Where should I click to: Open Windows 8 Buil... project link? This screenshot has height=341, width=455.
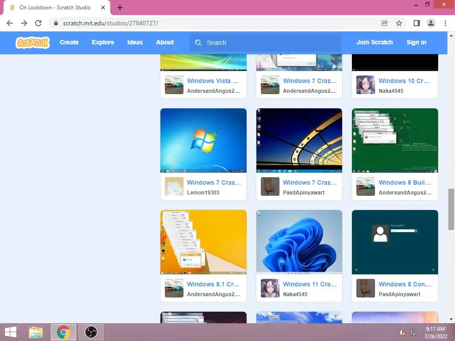click(x=405, y=182)
